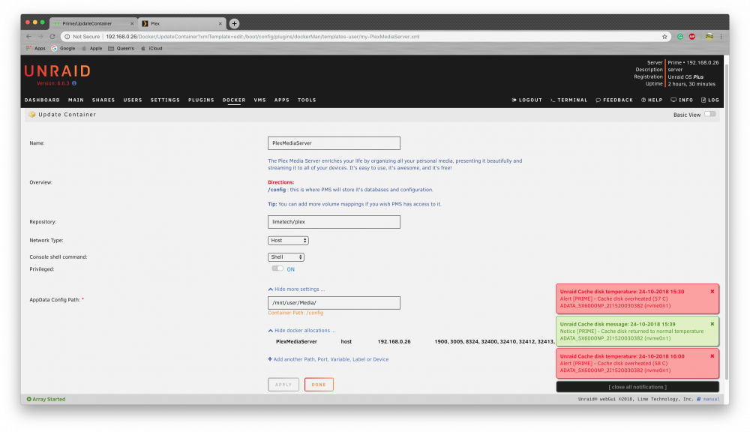Open iCloud bookmark
Viewport: 750px width, 432px height.
coord(151,48)
